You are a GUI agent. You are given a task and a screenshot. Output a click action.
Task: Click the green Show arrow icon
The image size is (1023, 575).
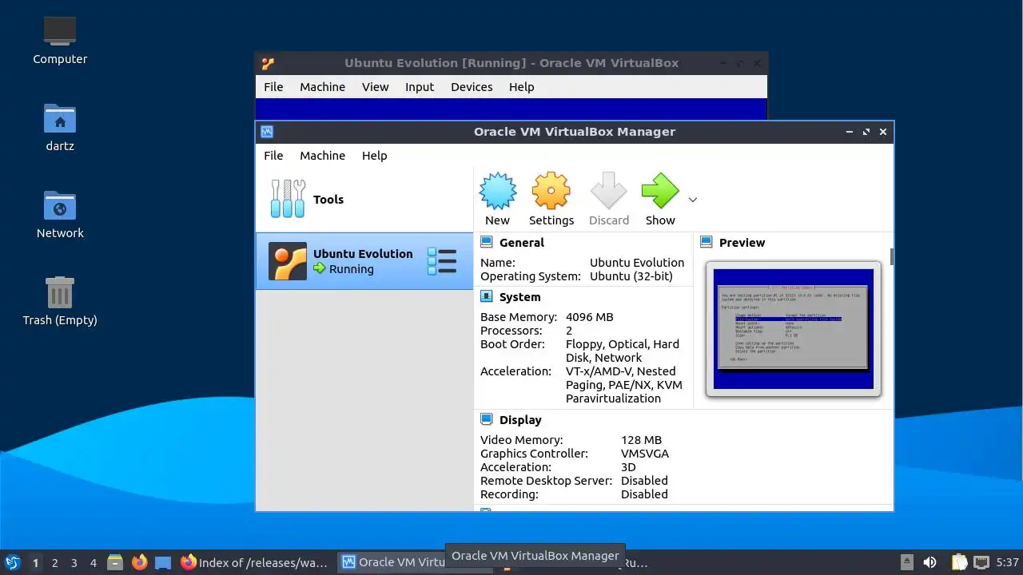click(x=660, y=191)
